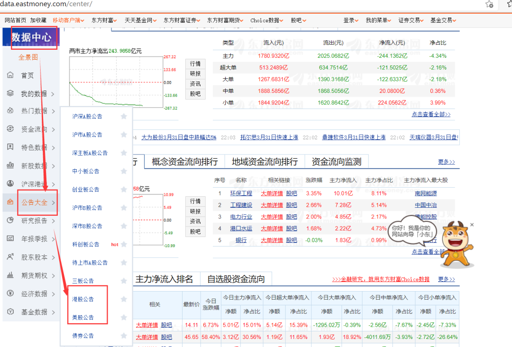Image resolution: width=512 pixels, height=347 pixels.
Task: Click 点击查看全部 under capital flow table
Action: (x=431, y=114)
